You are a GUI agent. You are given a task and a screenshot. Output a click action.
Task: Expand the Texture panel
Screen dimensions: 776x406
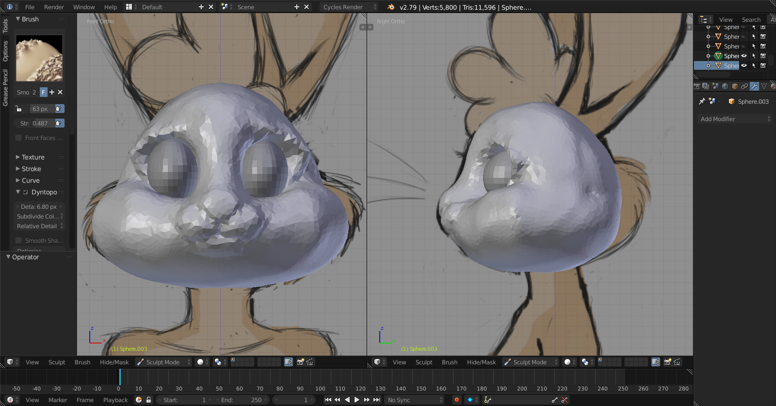pyautogui.click(x=33, y=157)
